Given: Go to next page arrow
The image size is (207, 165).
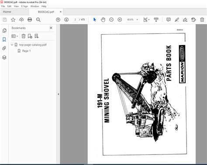Looking at the screenshot, I should 66,20.
